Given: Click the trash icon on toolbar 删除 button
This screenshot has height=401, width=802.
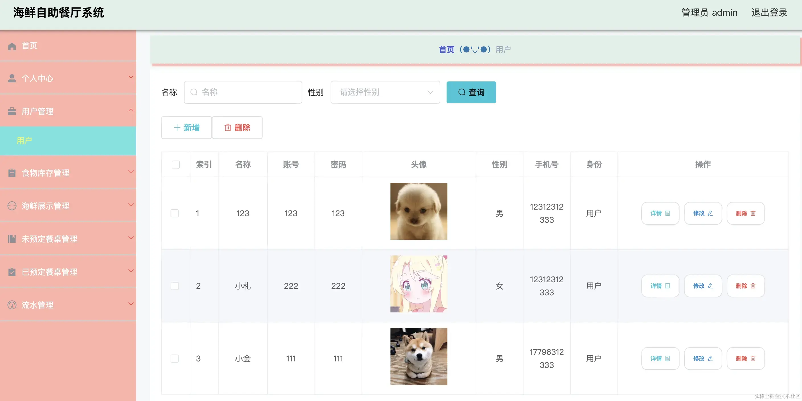Looking at the screenshot, I should (x=228, y=128).
